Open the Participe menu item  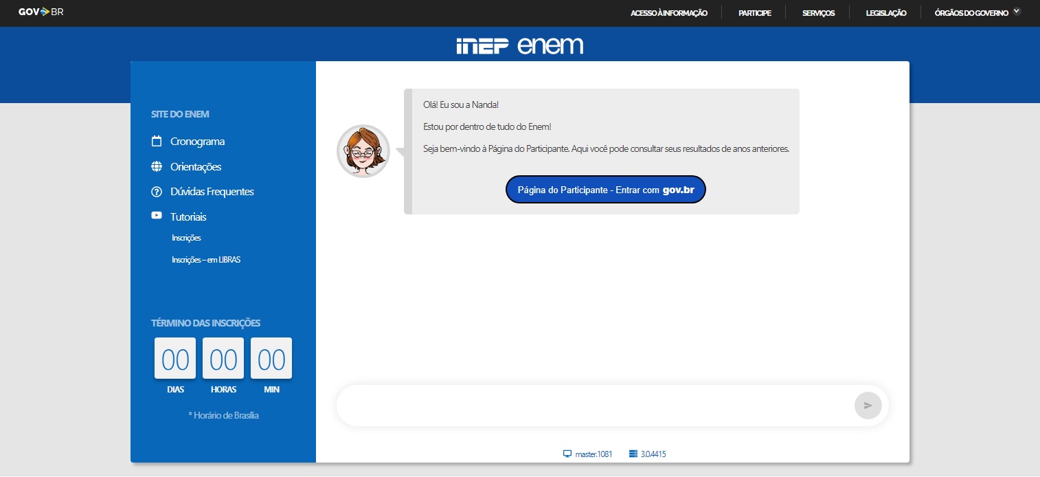pyautogui.click(x=755, y=12)
